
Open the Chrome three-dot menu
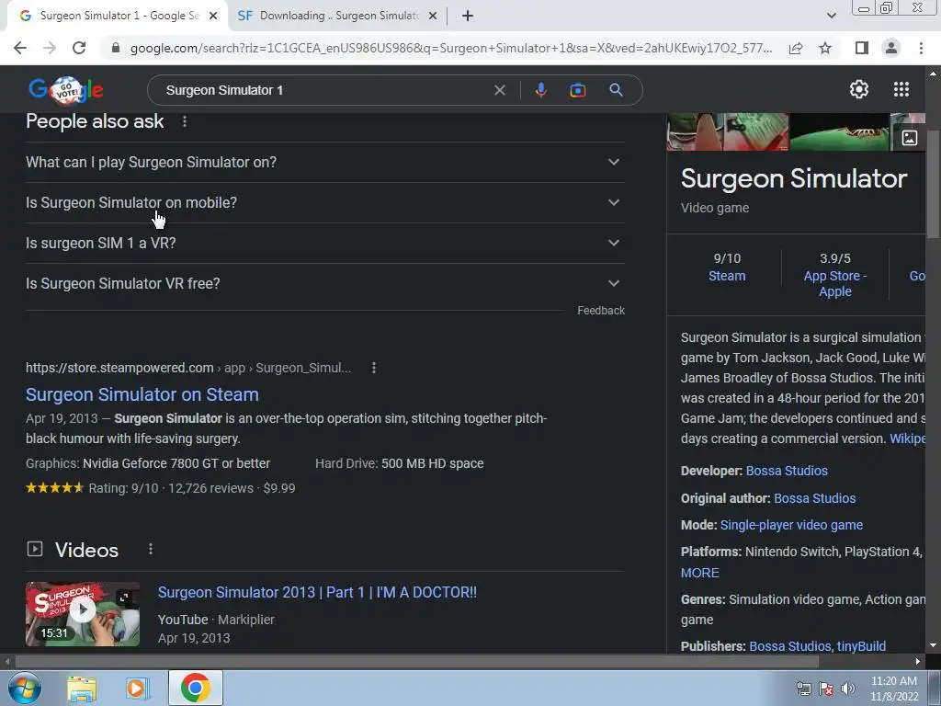coord(921,48)
